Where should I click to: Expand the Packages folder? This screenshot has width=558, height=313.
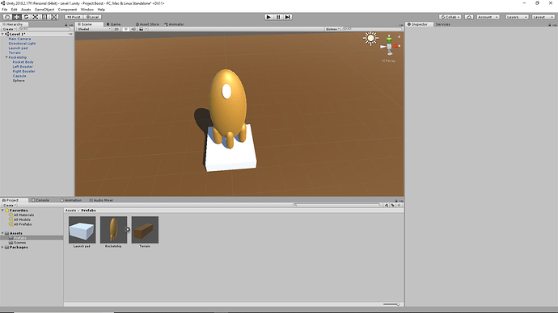coord(2,247)
